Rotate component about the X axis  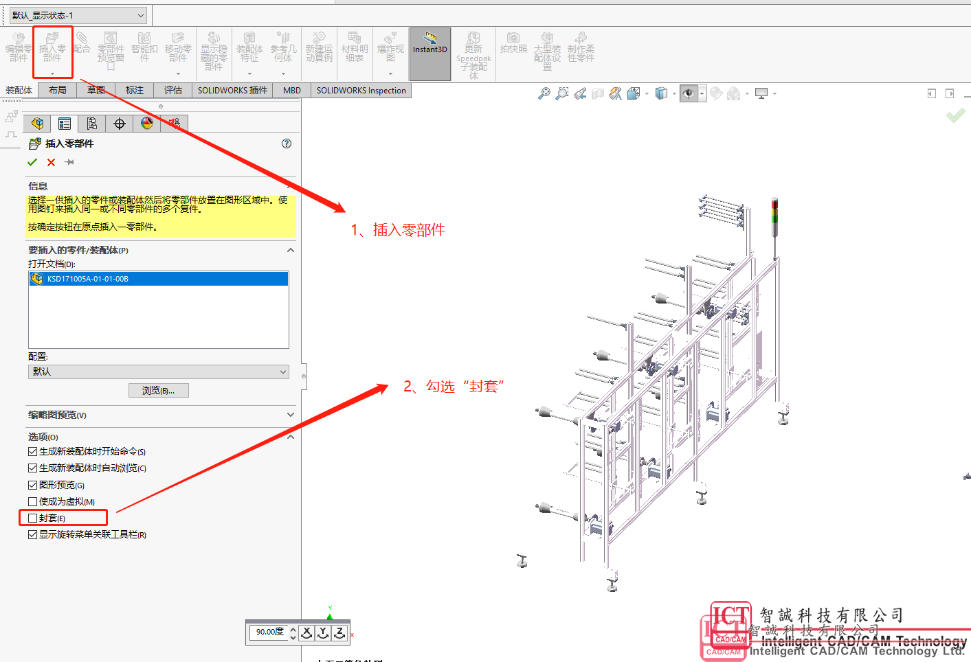click(307, 632)
